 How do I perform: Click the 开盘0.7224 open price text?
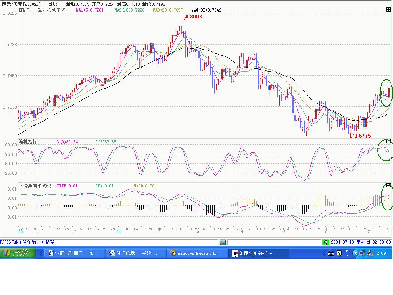(103, 4)
